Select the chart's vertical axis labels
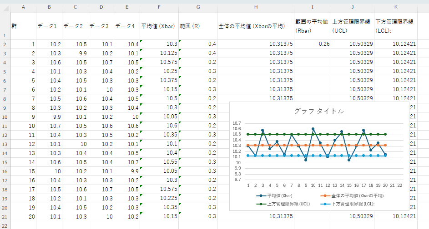Viewport: 429px width, 229px height. [x=236, y=151]
